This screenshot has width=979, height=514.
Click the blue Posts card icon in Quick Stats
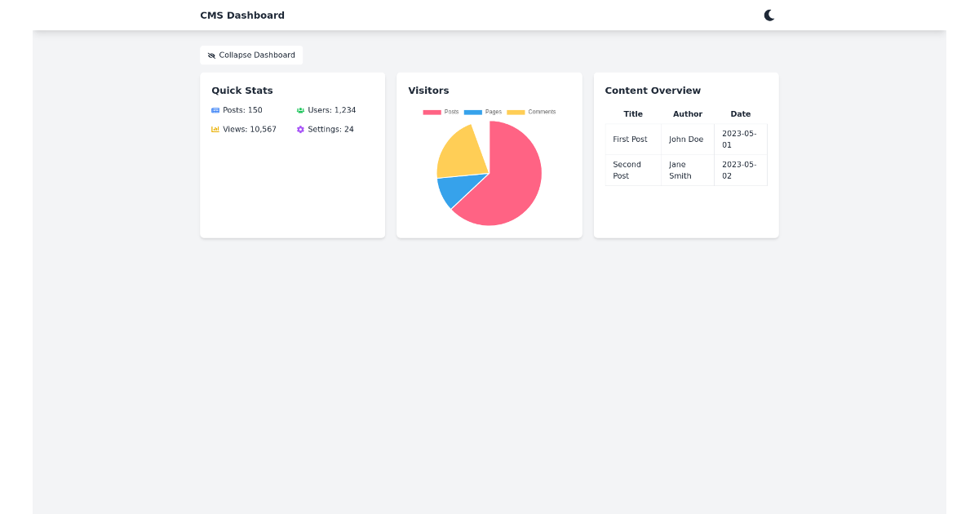[x=215, y=109]
